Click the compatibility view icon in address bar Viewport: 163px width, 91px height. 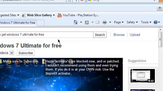tap(69, 1)
